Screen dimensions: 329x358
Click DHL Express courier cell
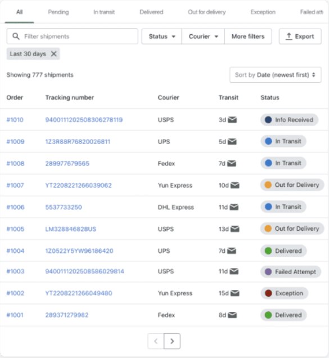pos(175,207)
